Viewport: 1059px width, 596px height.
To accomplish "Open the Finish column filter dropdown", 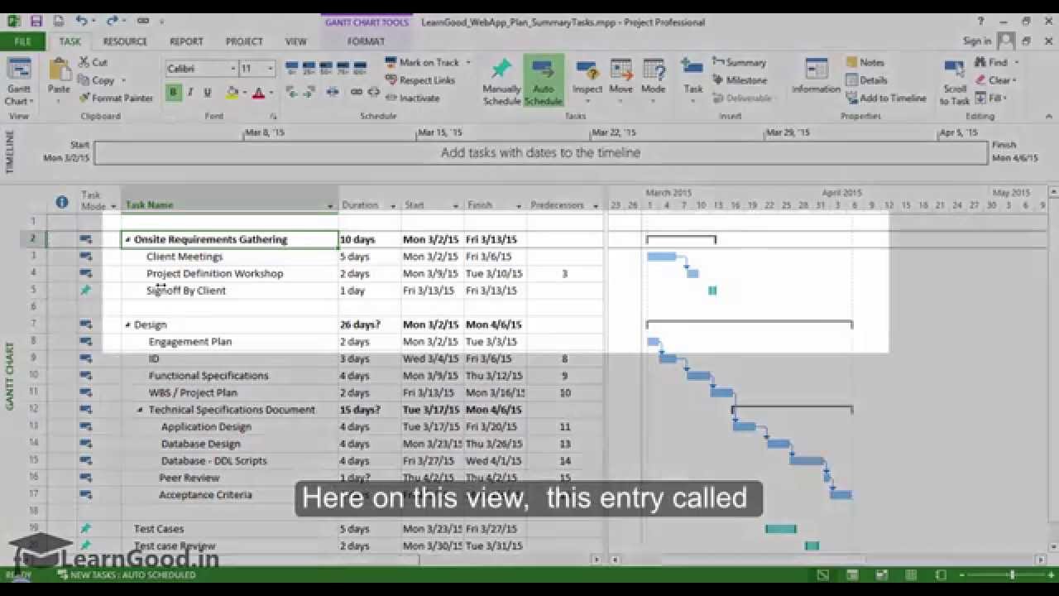I will (x=519, y=205).
